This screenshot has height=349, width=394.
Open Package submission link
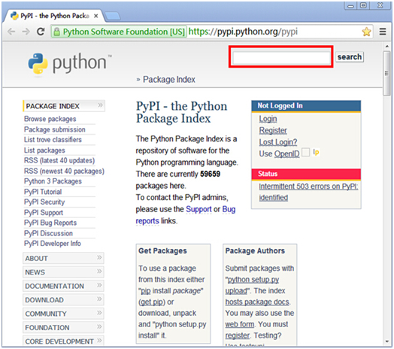pos(55,129)
